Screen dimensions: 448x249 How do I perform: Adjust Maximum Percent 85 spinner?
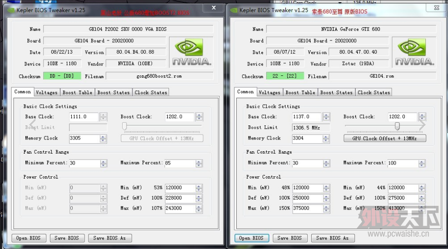click(199, 163)
